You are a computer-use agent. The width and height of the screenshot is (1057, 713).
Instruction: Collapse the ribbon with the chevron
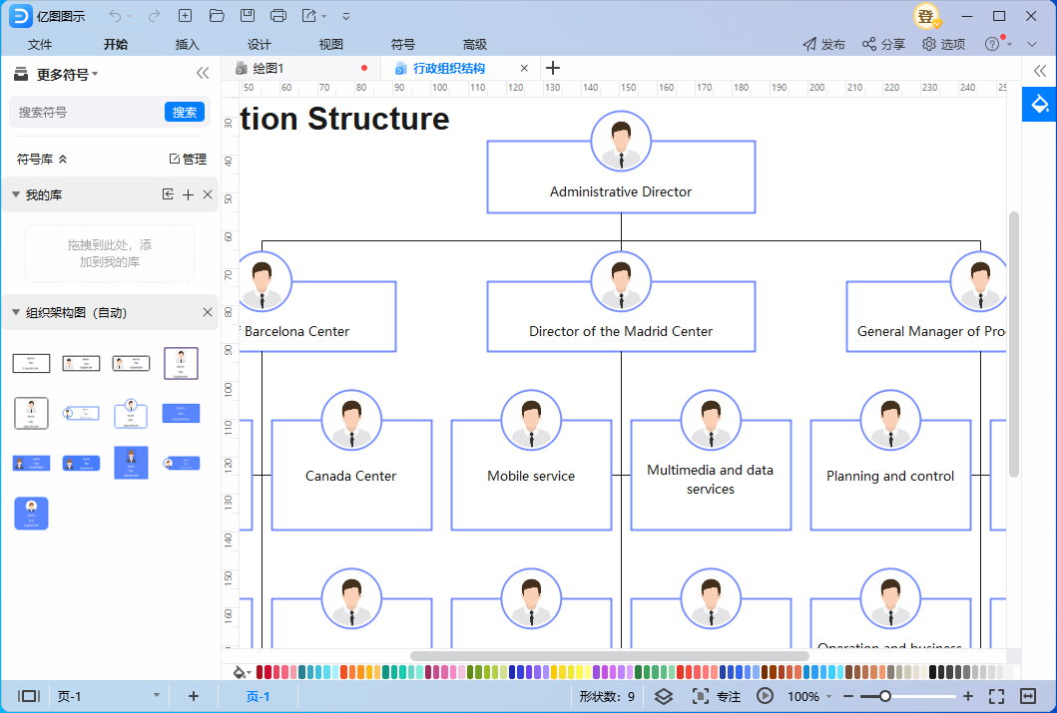[1031, 45]
